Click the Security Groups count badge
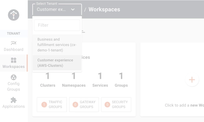 (107, 104)
